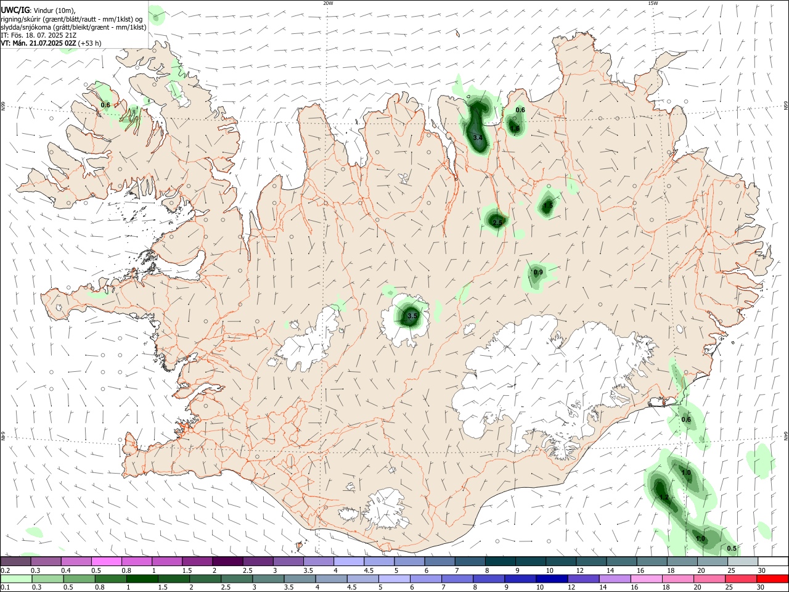Image resolution: width=789 pixels, height=592 pixels.
Task: Click the 0.9 precipitation value label
Action: coord(538,272)
